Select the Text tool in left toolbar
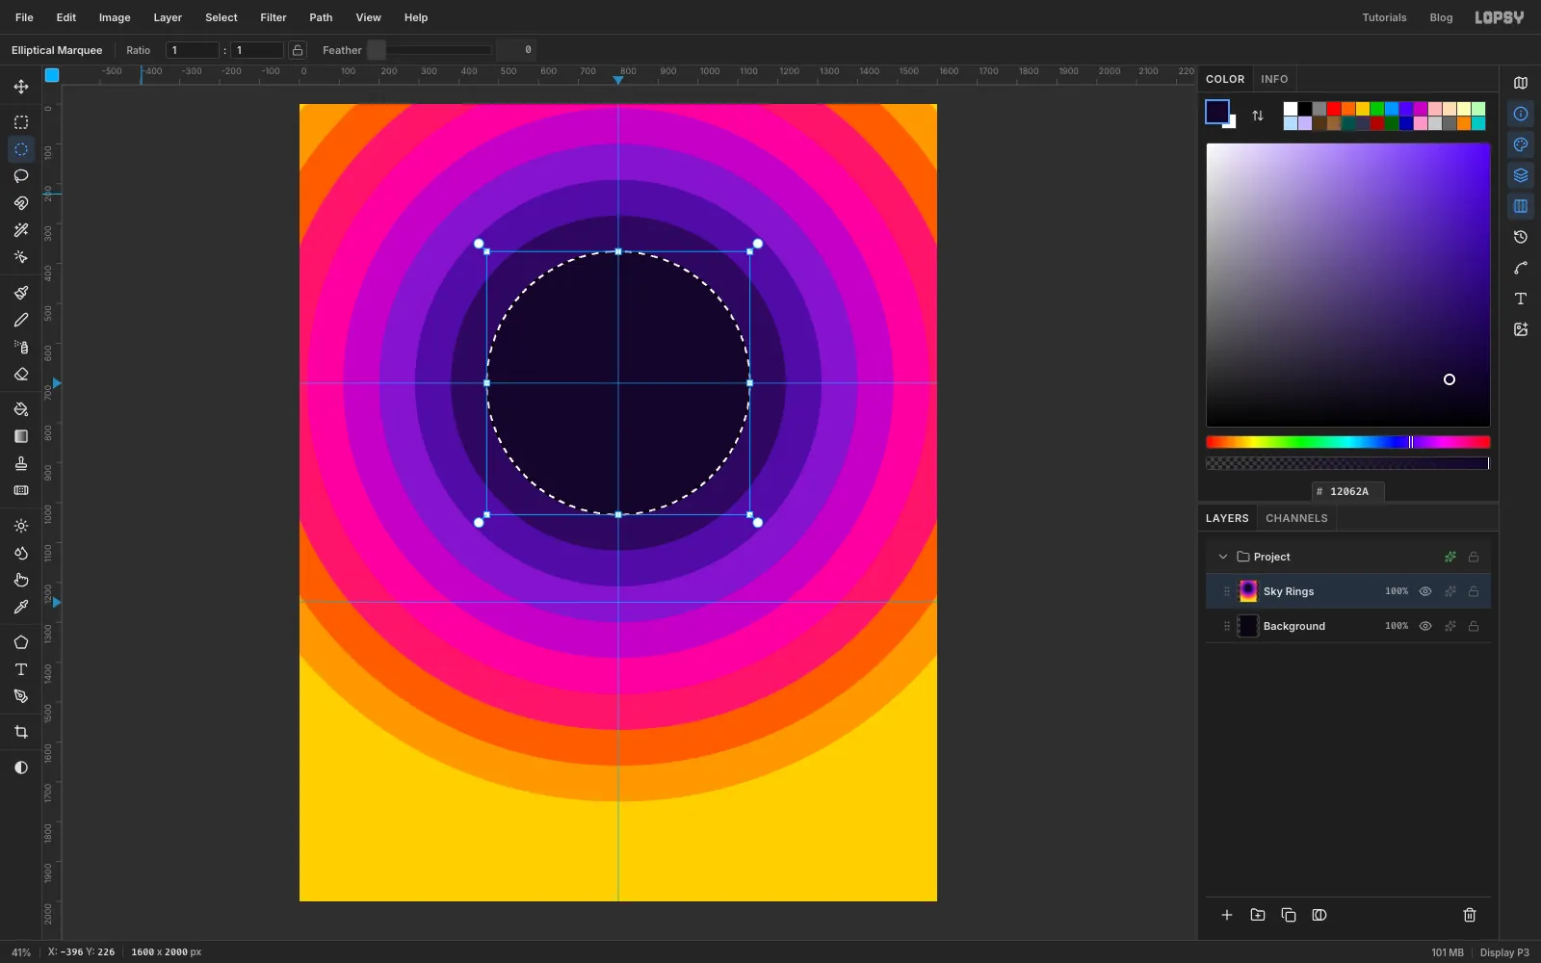Image resolution: width=1541 pixels, height=963 pixels. [x=21, y=669]
